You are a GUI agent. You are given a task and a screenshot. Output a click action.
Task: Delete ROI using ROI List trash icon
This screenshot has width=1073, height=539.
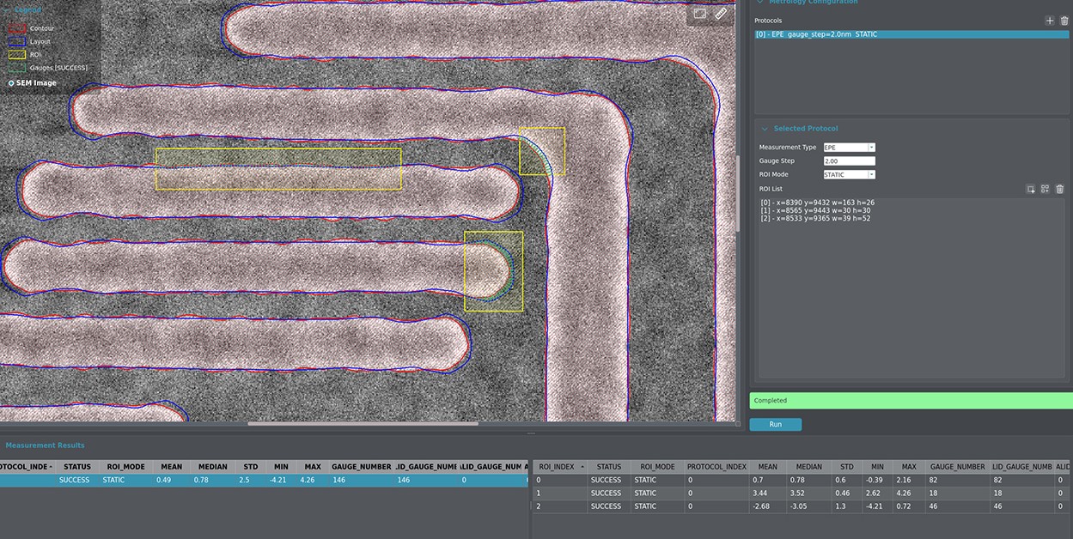[x=1059, y=189]
